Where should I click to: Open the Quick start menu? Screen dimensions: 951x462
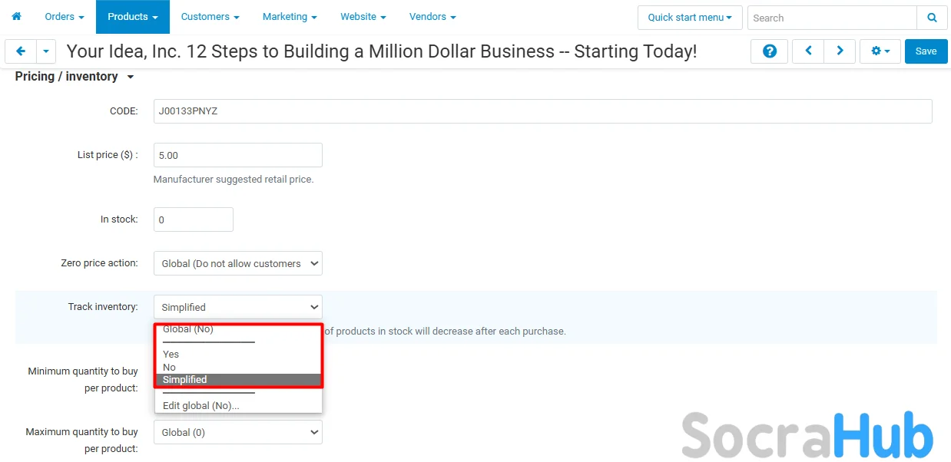coord(689,18)
